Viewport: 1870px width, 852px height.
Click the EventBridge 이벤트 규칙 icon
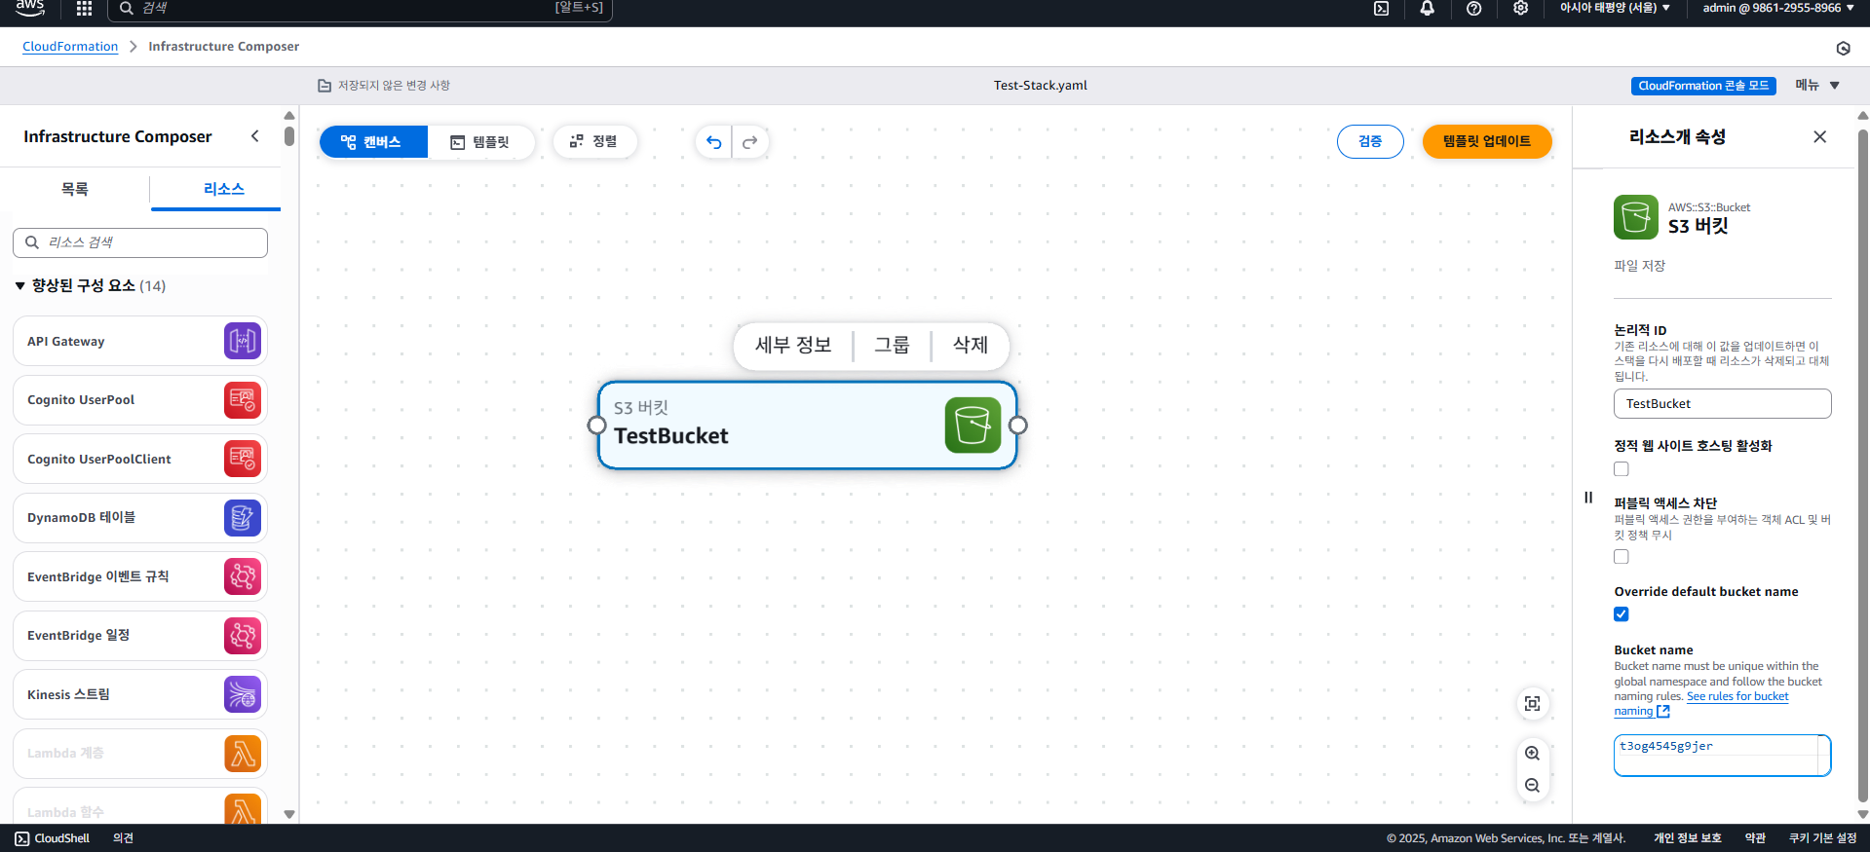tap(243, 576)
